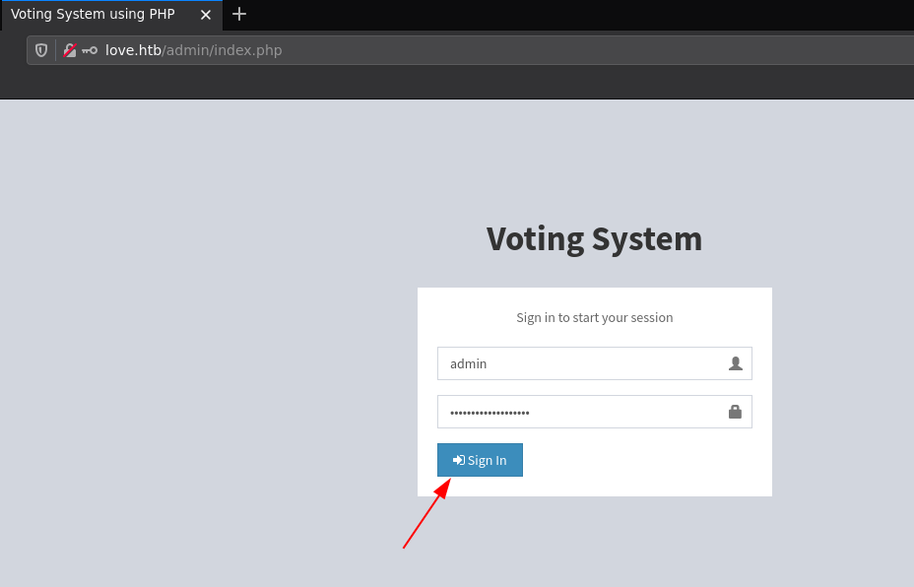The height and width of the screenshot is (587, 914).
Task: Click the /admin/index.php path in the URL
Action: coord(223,50)
